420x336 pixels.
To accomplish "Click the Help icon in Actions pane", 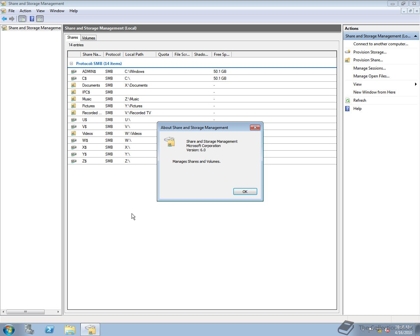I will pyautogui.click(x=347, y=109).
